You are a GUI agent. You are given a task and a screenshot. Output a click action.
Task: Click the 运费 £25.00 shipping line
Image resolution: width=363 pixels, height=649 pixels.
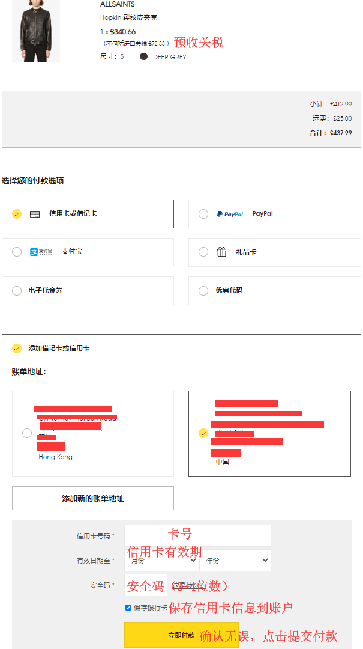[332, 118]
